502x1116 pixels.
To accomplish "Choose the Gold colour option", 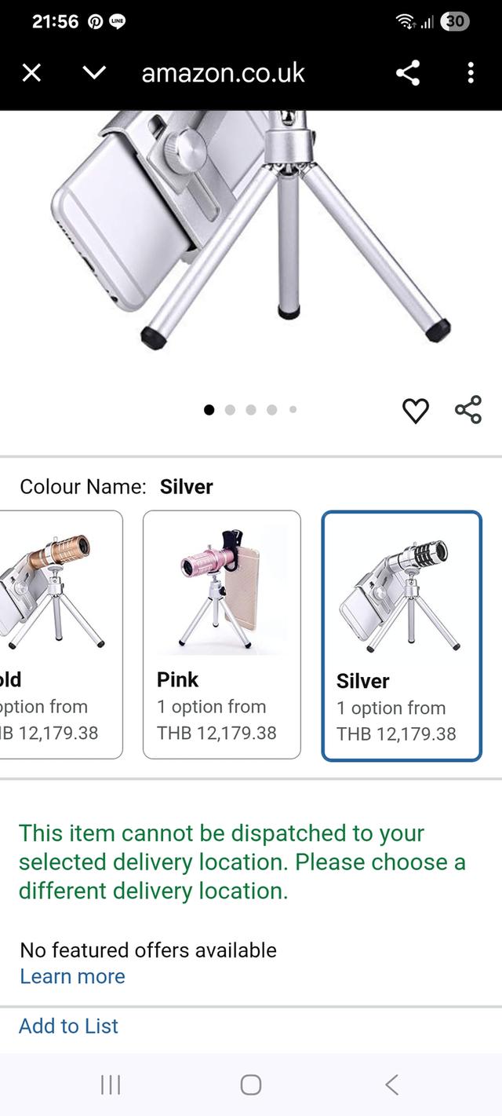I will [60, 635].
